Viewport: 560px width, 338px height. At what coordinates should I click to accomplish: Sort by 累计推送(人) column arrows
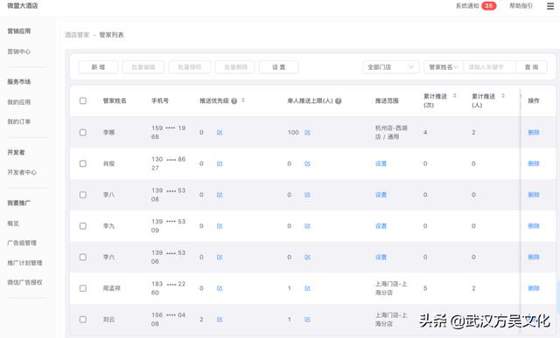(x=503, y=95)
